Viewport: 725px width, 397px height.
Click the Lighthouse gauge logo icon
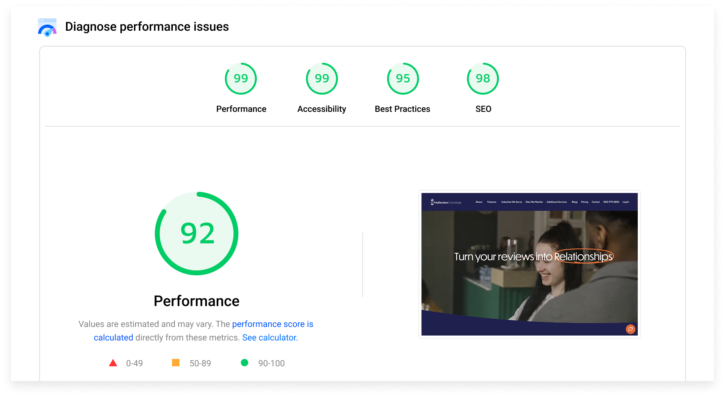pyautogui.click(x=47, y=27)
